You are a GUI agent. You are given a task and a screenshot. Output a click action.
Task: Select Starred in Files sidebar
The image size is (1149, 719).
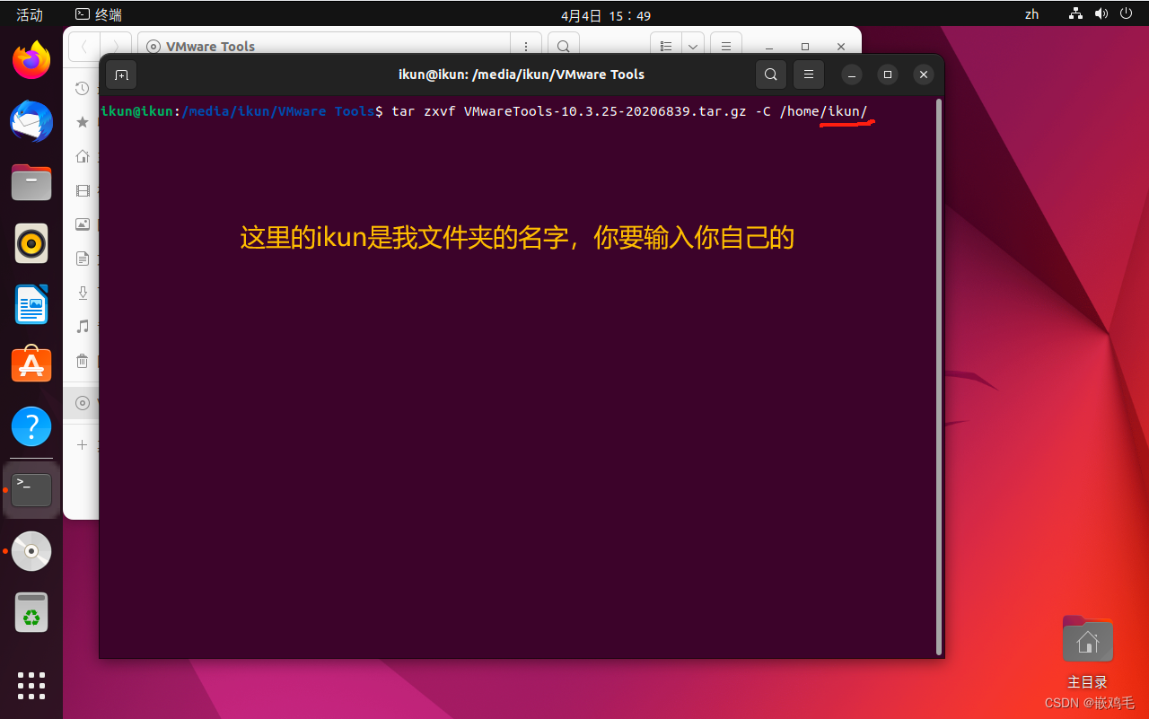coord(83,122)
